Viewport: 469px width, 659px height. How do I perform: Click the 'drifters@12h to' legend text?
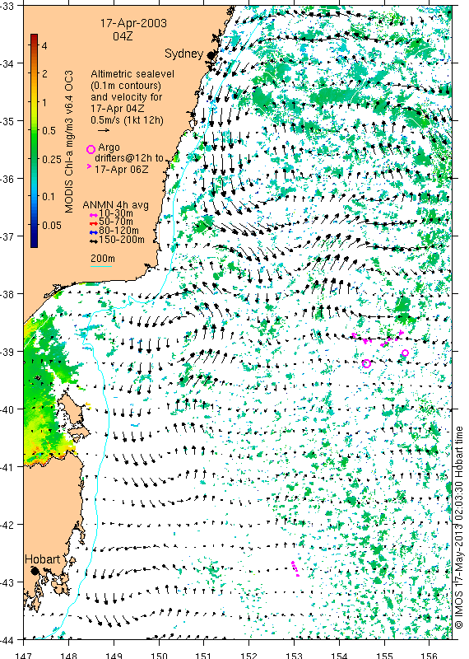pyautogui.click(x=129, y=158)
